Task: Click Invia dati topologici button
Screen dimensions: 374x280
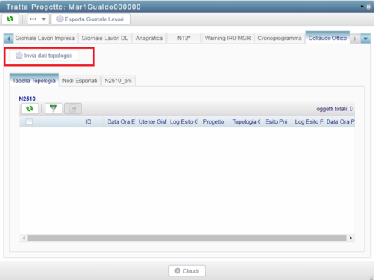Action: click(45, 56)
